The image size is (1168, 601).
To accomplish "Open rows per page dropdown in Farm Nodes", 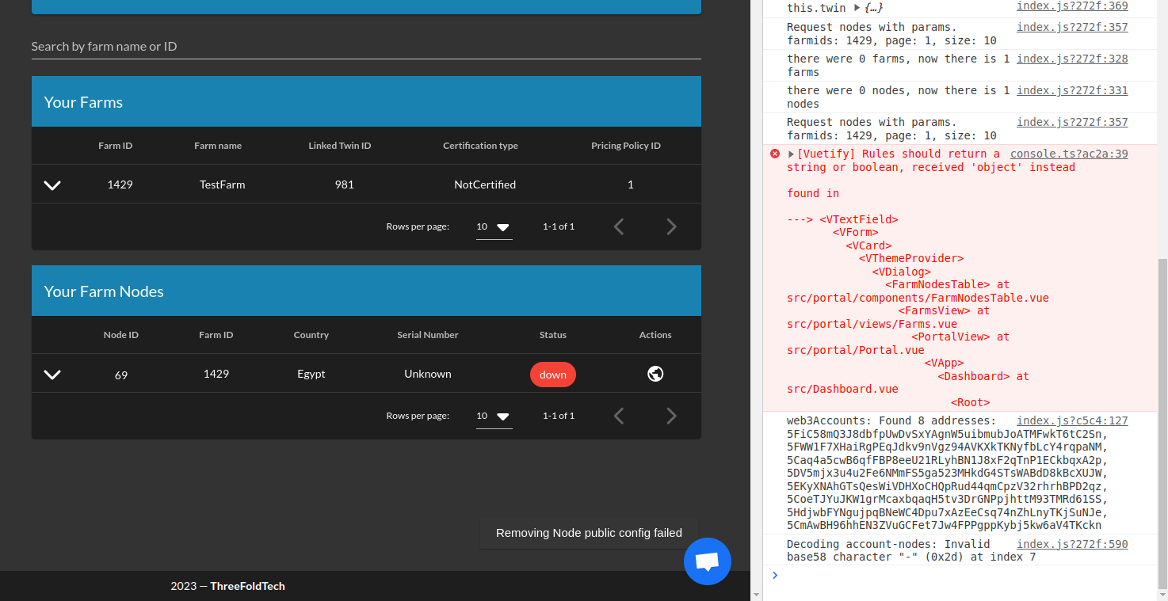I will pos(494,415).
